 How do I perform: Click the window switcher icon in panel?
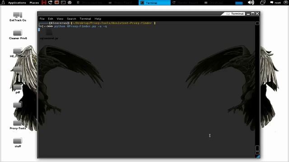(263, 3)
